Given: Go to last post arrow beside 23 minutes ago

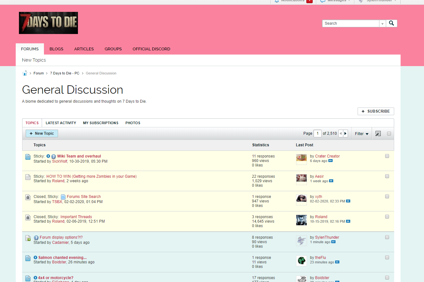Looking at the screenshot, I should point(337,262).
